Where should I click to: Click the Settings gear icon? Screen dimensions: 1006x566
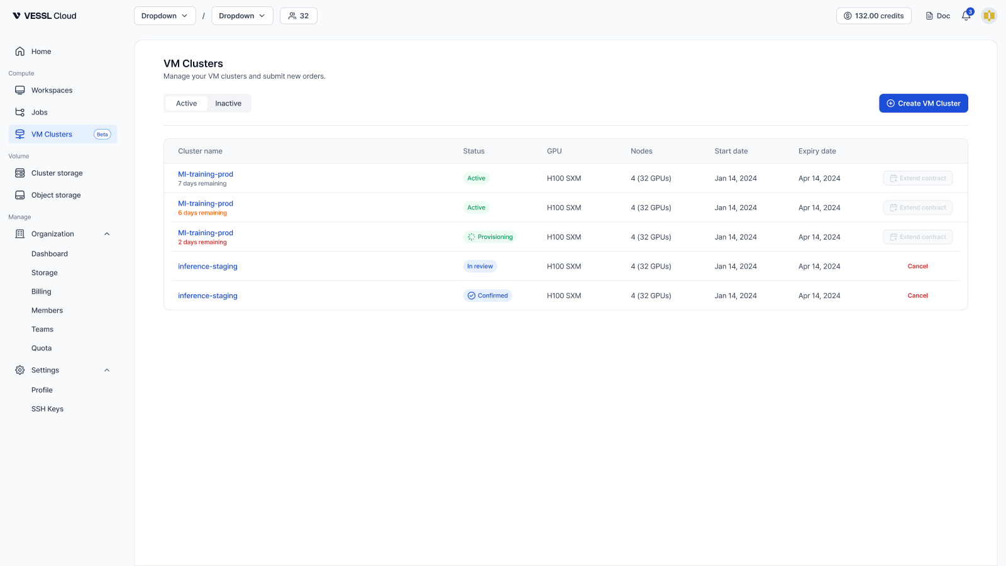click(20, 370)
